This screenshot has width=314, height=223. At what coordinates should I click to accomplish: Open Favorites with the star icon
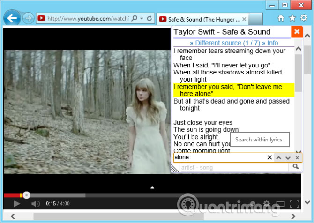tap(292, 18)
